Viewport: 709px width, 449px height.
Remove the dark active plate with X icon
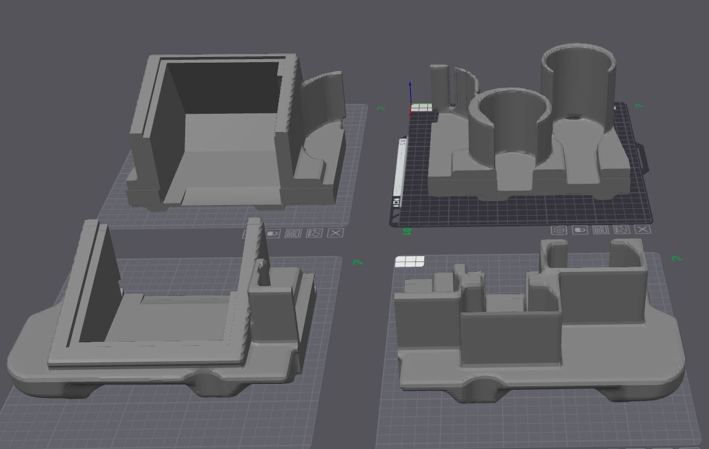click(x=643, y=230)
